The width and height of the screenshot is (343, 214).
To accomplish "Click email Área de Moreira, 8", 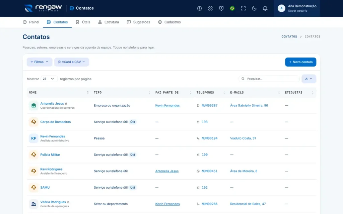I will click(x=244, y=171).
